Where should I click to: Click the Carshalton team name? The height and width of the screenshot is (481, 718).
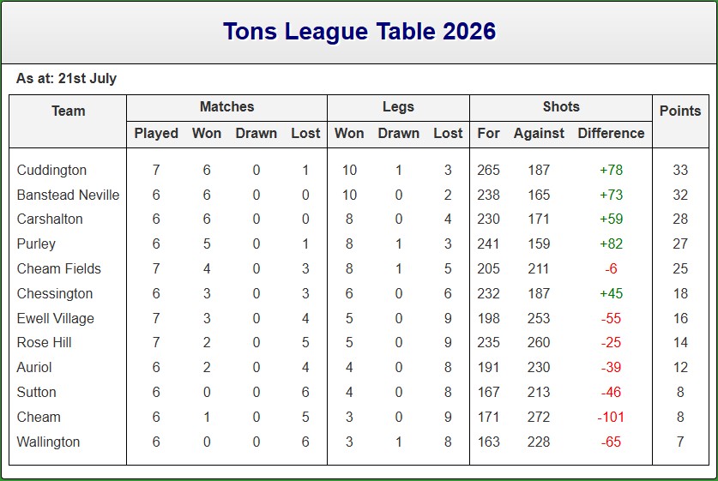(x=50, y=219)
